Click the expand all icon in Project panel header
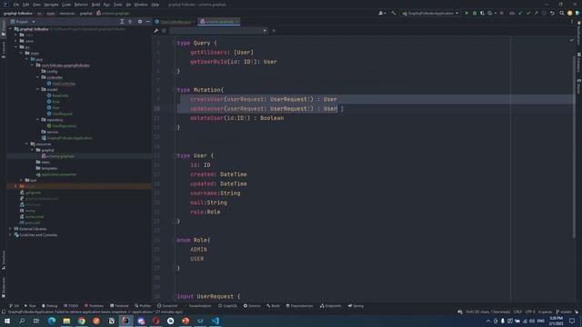This screenshot has height=327, width=582. [x=122, y=22]
